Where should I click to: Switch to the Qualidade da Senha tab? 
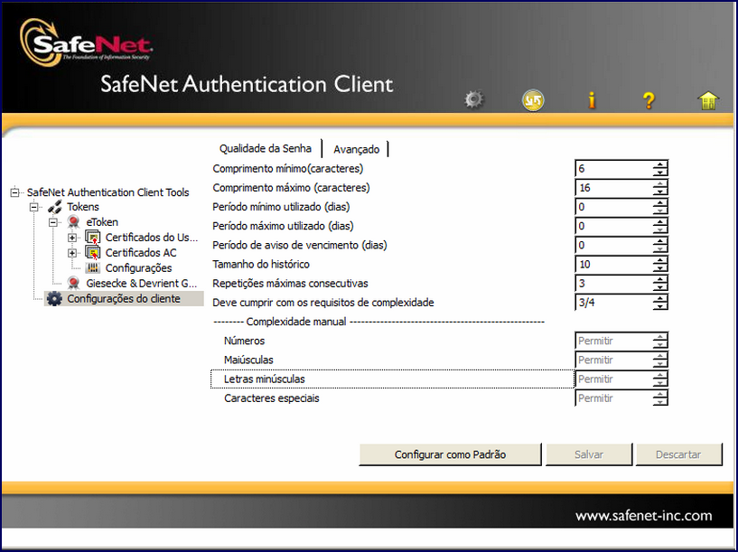[266, 148]
